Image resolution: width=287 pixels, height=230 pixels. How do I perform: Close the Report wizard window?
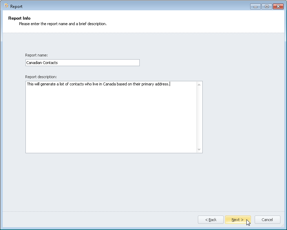[x=278, y=6]
